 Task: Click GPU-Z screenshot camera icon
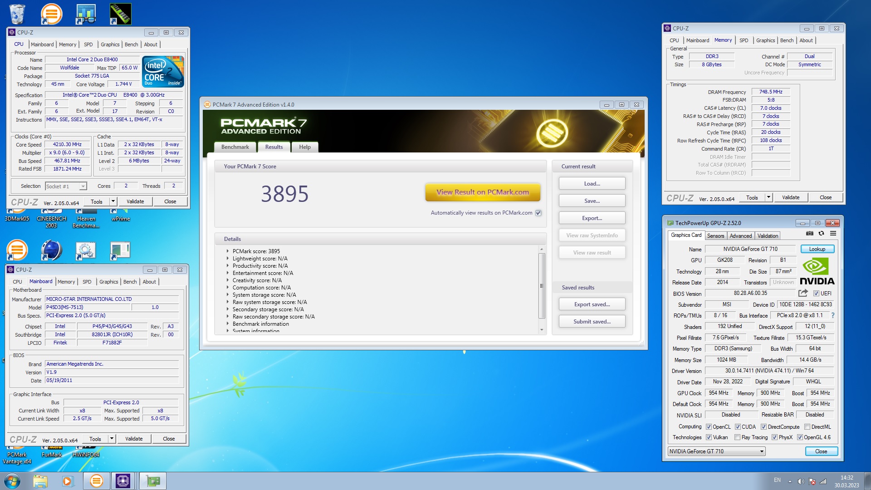pyautogui.click(x=809, y=234)
